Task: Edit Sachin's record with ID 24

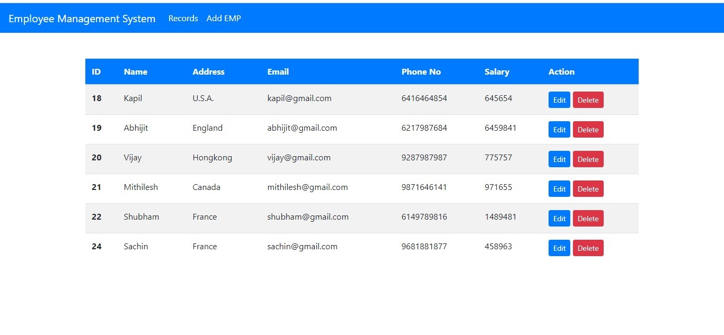Action: 559,248
